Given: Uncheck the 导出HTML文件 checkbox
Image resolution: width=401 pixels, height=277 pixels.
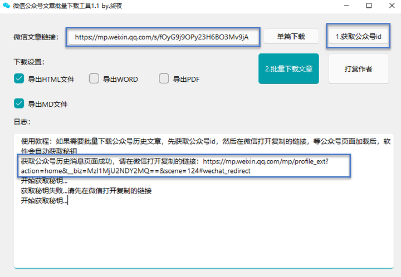Looking at the screenshot, I should 19,78.
